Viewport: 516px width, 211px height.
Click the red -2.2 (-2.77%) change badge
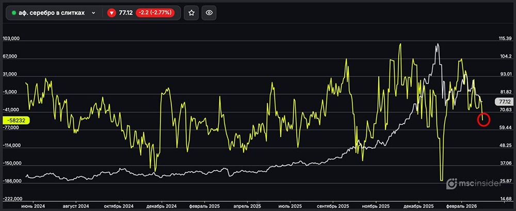coord(155,13)
